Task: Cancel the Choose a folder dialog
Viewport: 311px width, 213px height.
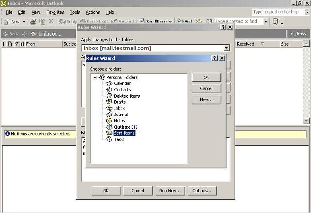Action: 206,88
